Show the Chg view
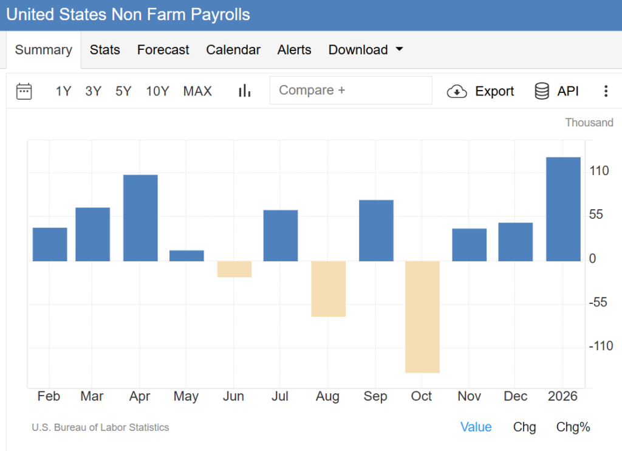622x451 pixels. coord(524,427)
